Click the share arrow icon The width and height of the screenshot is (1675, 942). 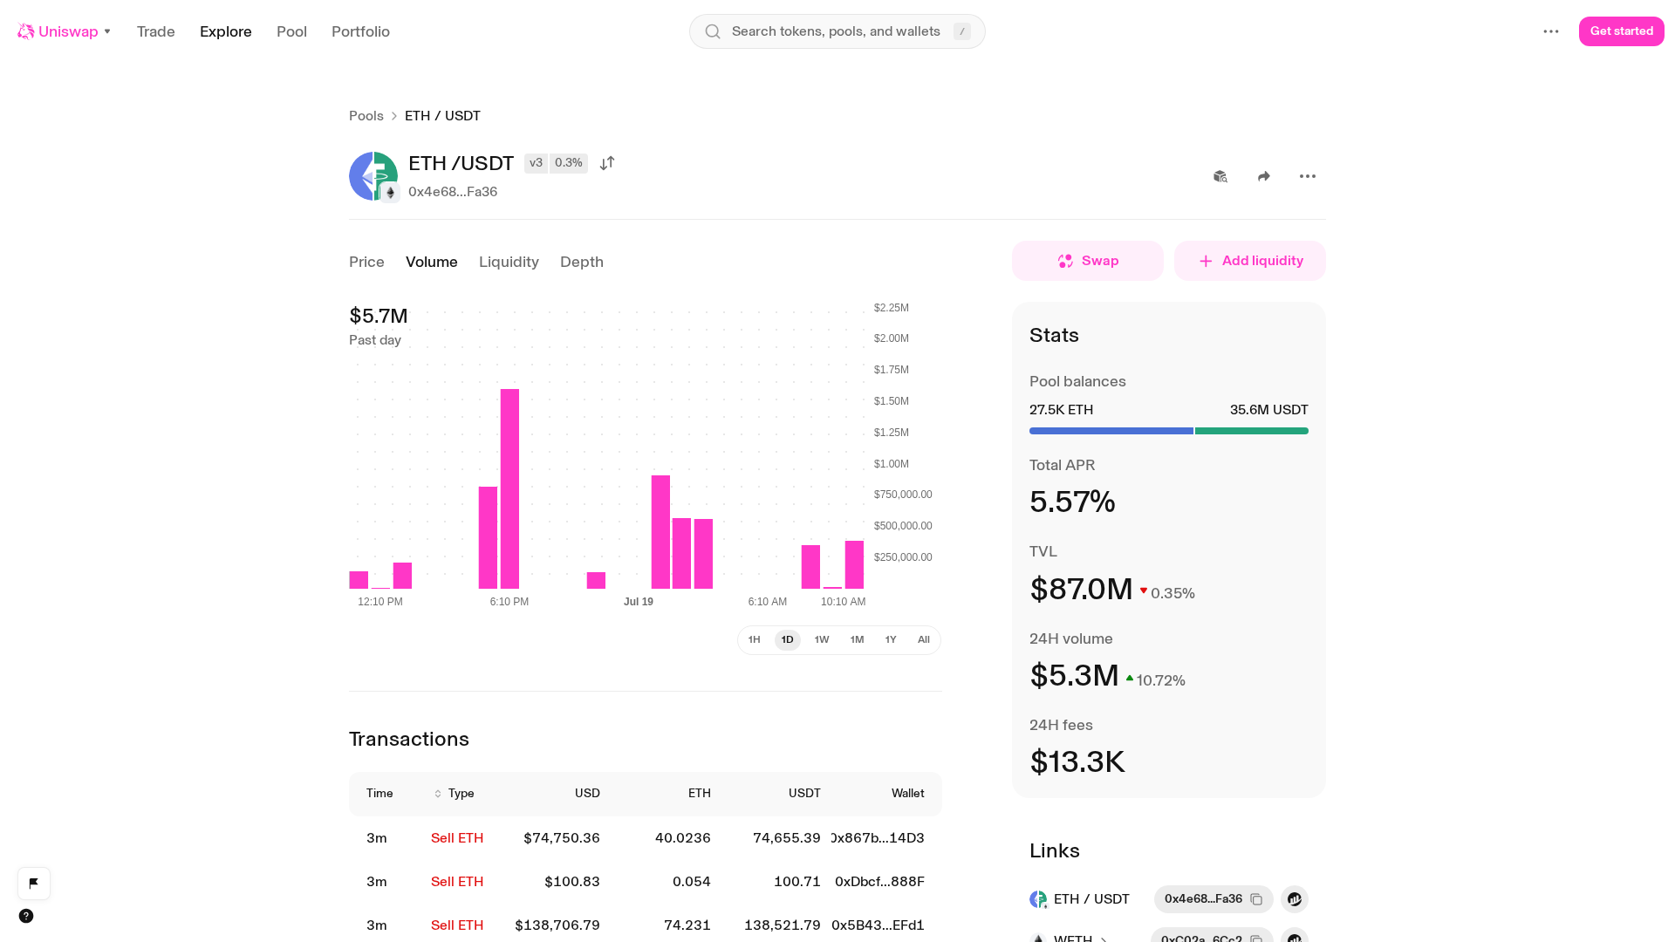click(1264, 176)
